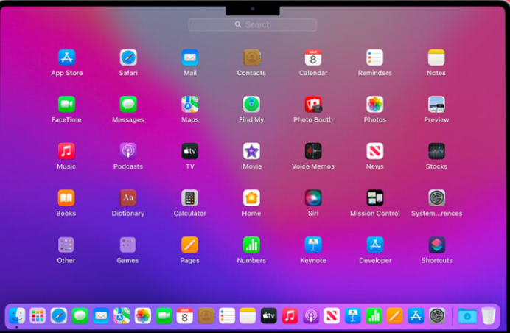Open Pages in Launchpad grid
The width and height of the screenshot is (510, 333).
click(x=190, y=245)
